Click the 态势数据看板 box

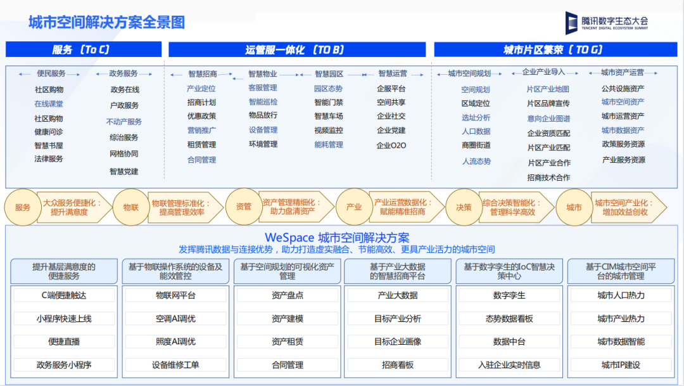point(509,319)
